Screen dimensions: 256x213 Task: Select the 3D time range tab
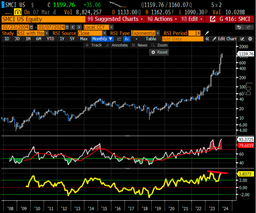[17, 39]
